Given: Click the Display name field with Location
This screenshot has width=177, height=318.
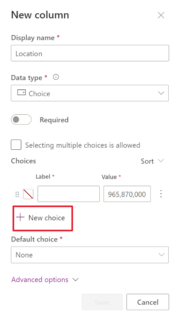Looking at the screenshot, I should (90, 53).
